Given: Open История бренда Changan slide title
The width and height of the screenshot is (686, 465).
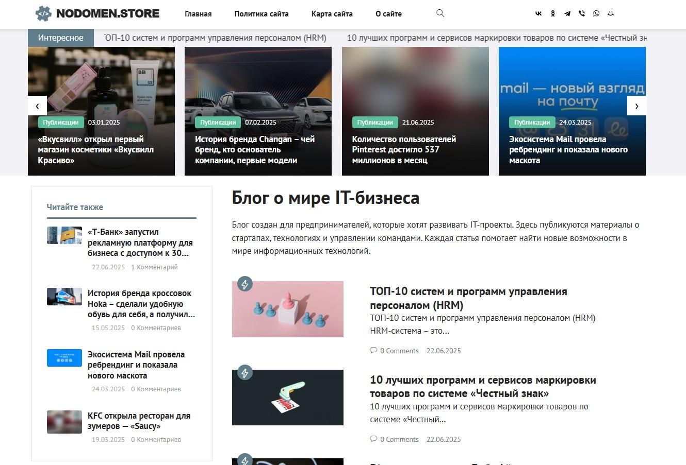Looking at the screenshot, I should (255, 150).
